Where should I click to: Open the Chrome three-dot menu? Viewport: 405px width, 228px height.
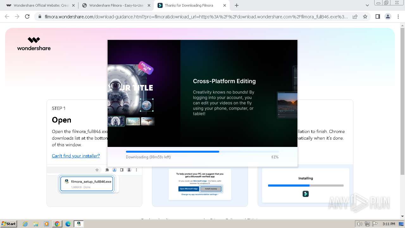(398, 16)
